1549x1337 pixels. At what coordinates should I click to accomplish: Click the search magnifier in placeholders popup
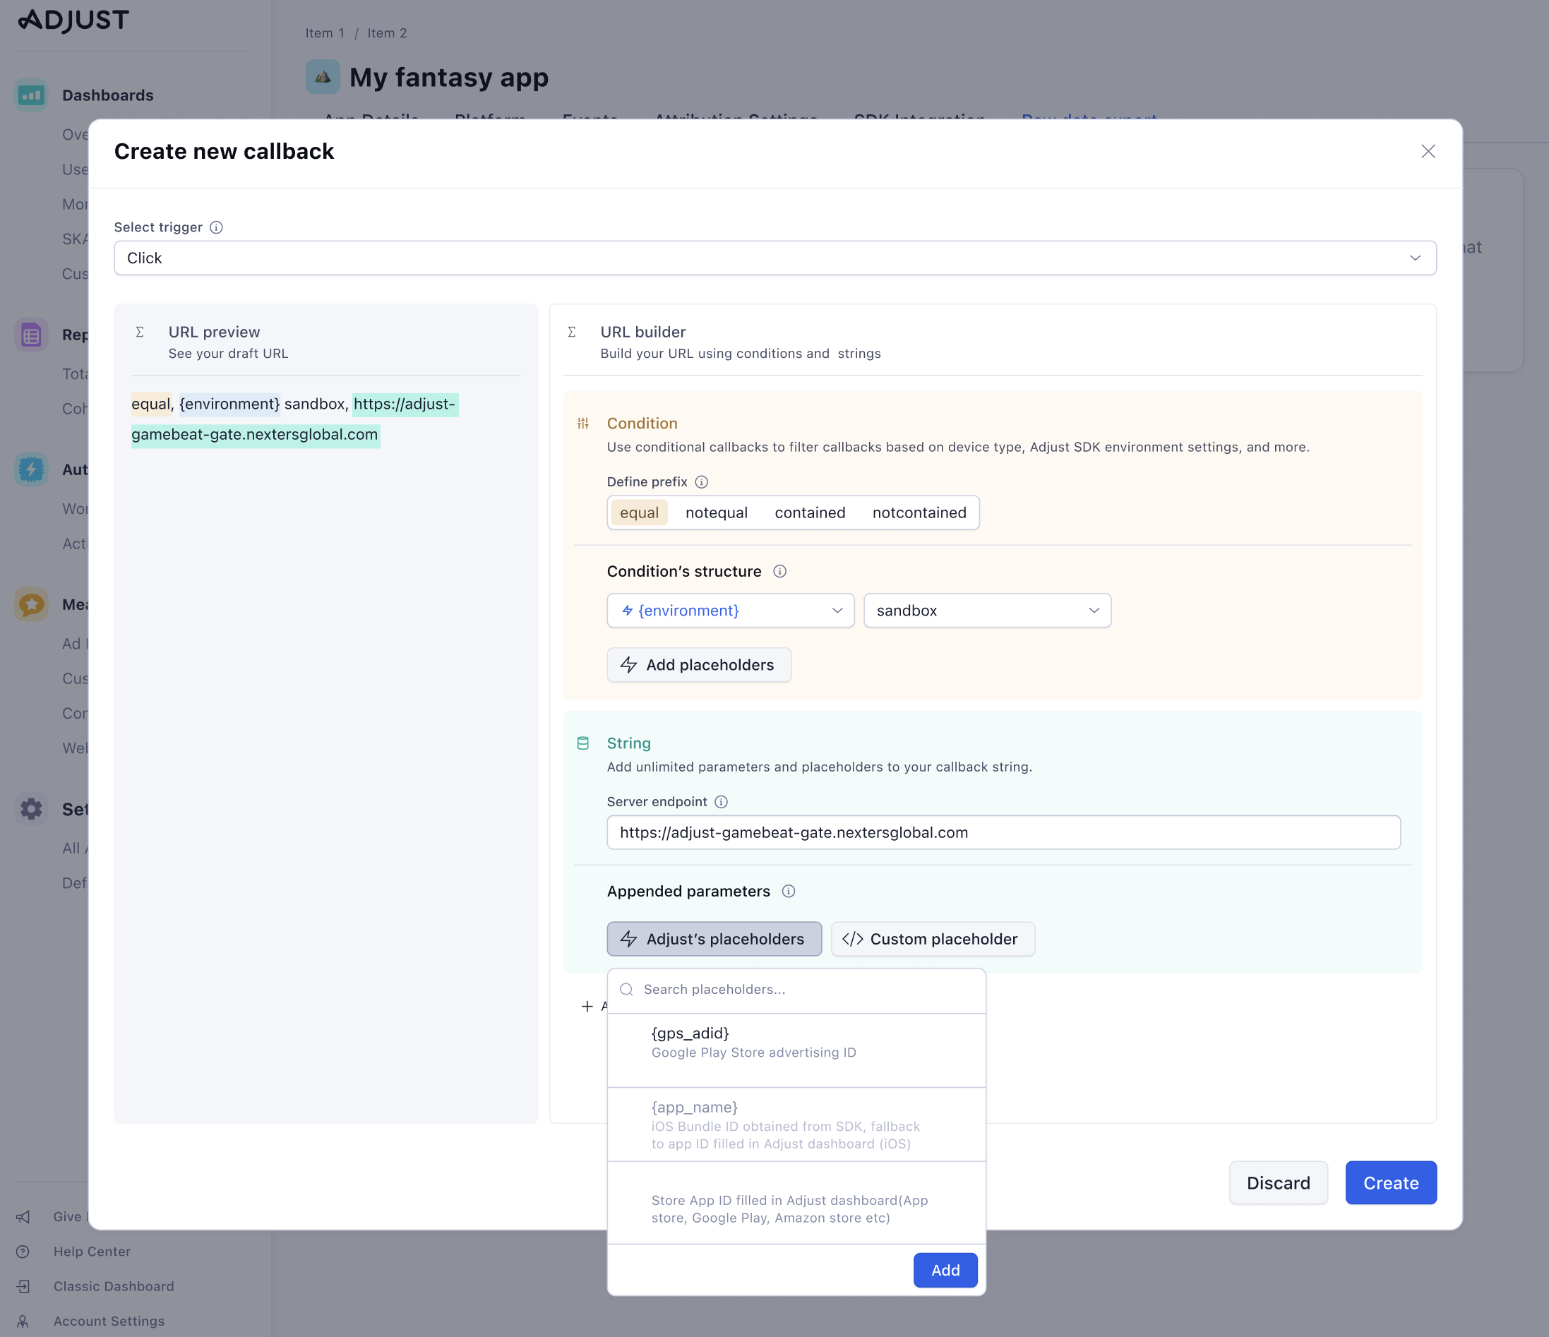(626, 990)
